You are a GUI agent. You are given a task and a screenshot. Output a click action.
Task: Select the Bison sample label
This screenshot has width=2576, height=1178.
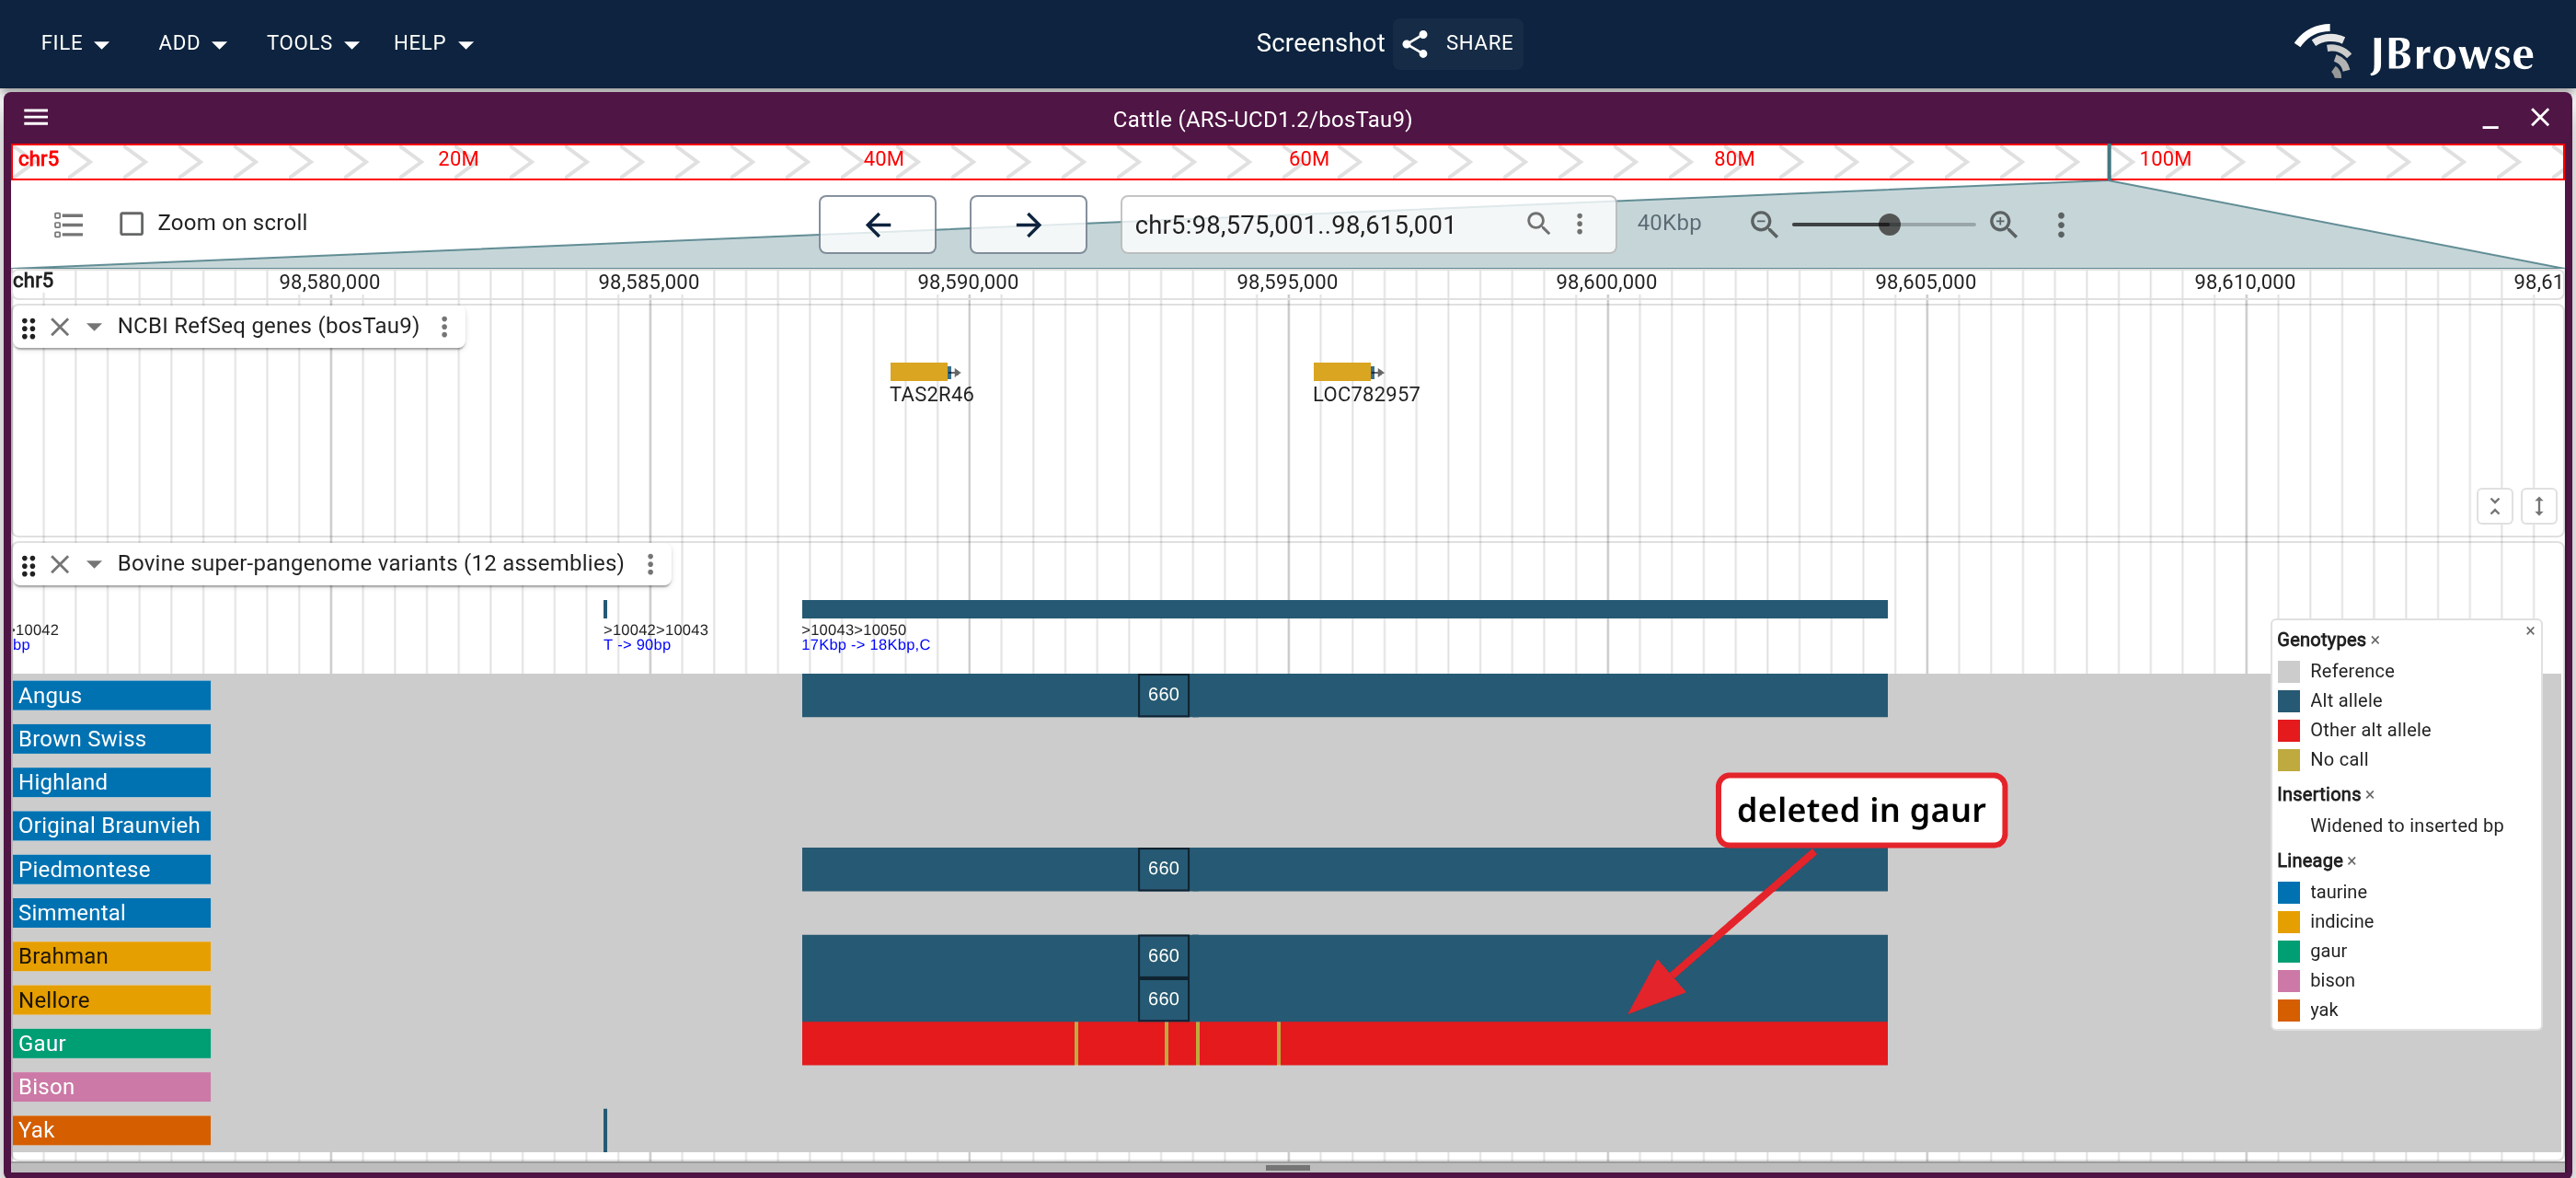(x=111, y=1087)
